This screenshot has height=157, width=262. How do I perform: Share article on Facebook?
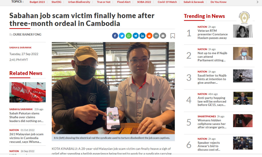[x=115, y=36]
